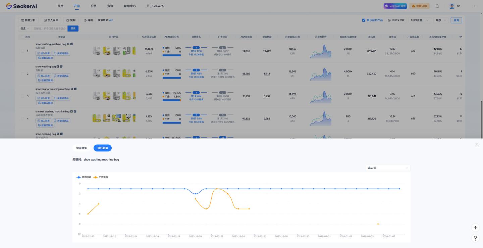
Task: Open the ASIN流量 sort field dropdown
Action: coord(420,20)
